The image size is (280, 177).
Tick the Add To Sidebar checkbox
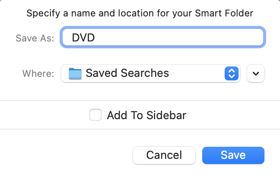point(95,115)
